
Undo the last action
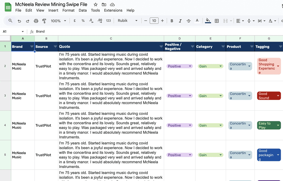click(19, 21)
